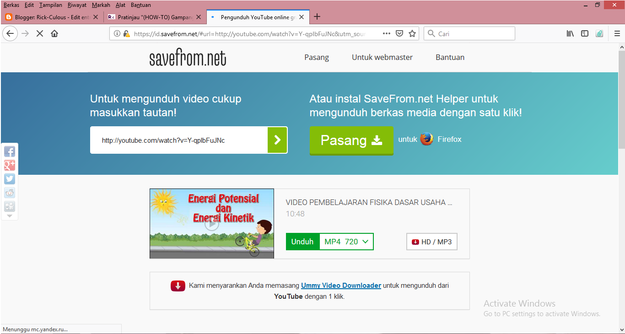Click the last grey share icon under Reddit
This screenshot has height=334, width=625.
10,206
